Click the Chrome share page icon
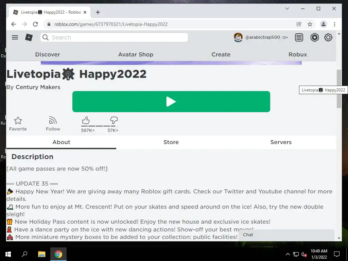This screenshot has width=348, height=261. [x=299, y=24]
